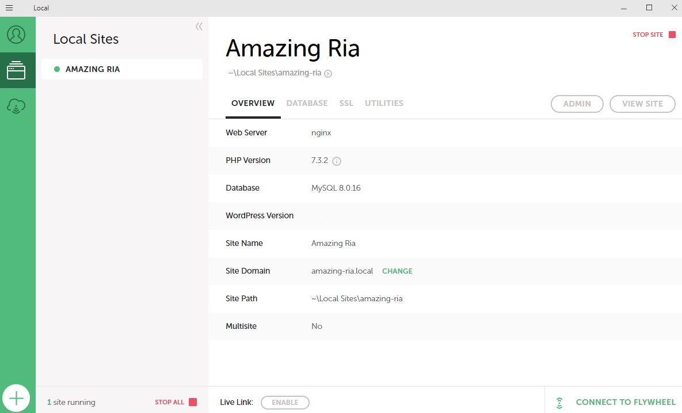Open the SSL tab
This screenshot has height=413, width=682.
click(346, 104)
